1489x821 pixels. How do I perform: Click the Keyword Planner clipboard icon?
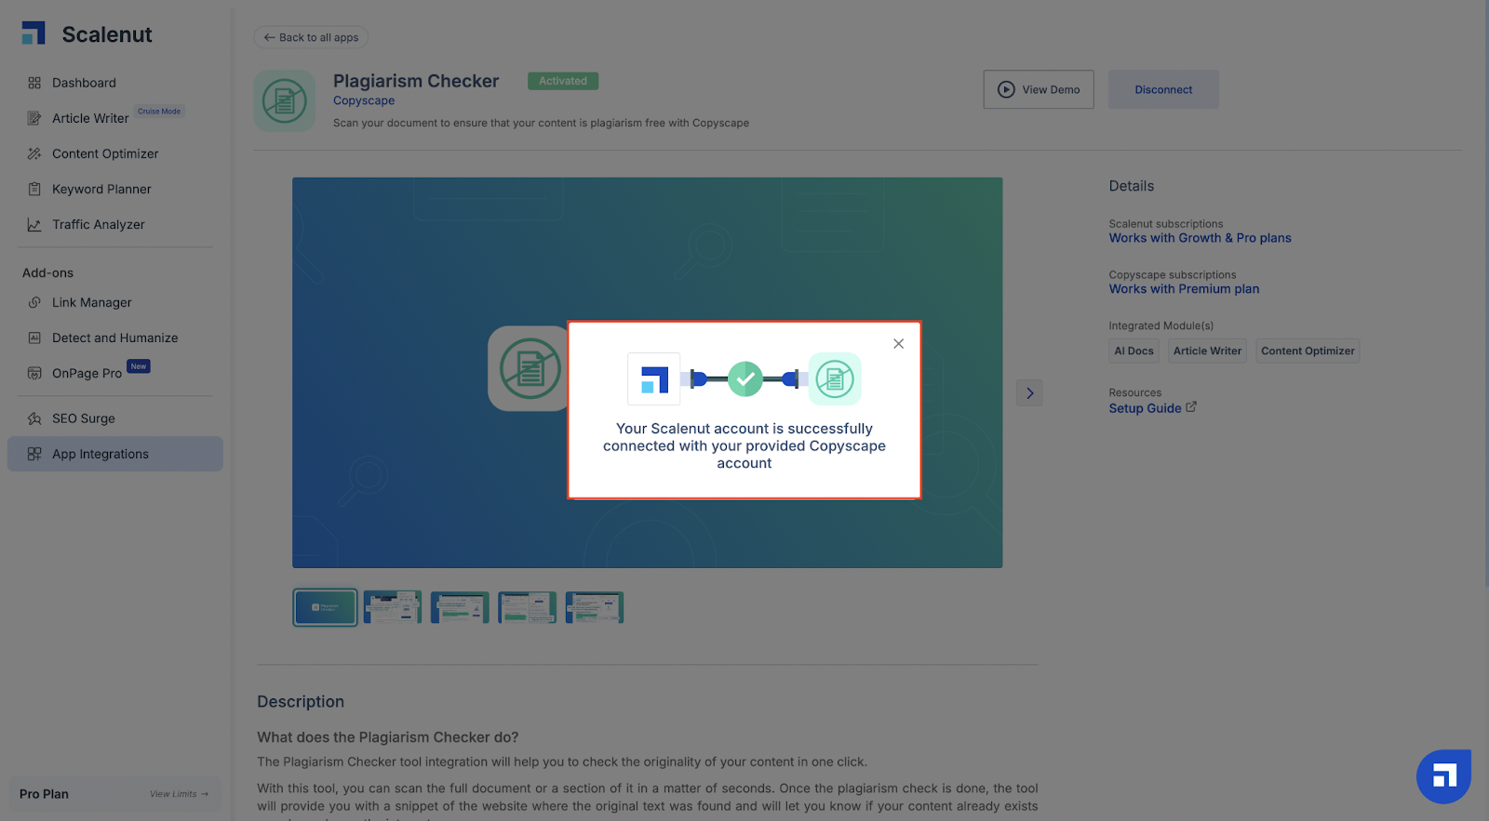pyautogui.click(x=34, y=189)
